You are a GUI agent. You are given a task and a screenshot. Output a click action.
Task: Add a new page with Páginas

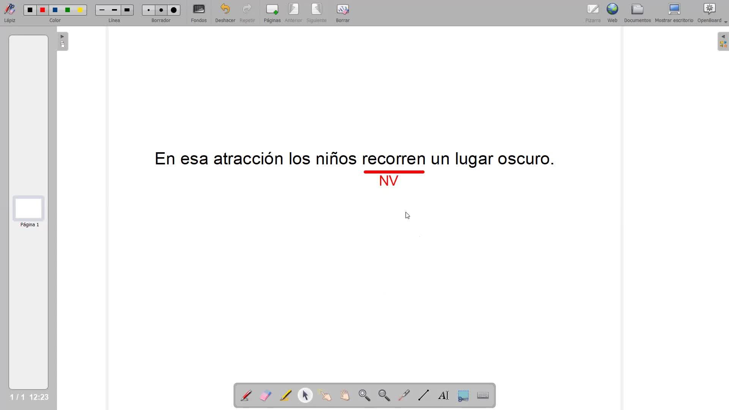pyautogui.click(x=272, y=13)
